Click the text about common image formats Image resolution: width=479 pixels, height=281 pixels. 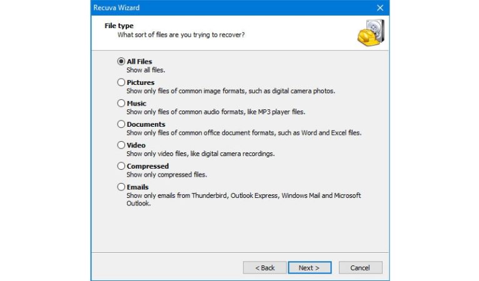[231, 91]
